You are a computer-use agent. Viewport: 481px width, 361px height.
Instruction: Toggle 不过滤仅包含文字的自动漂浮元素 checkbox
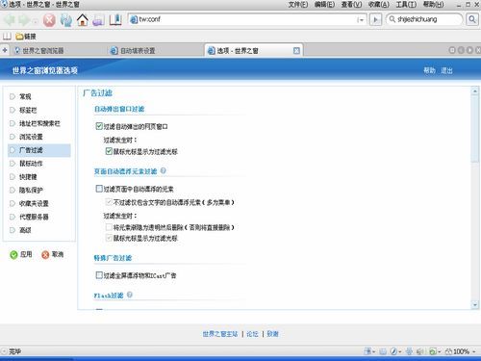point(109,202)
